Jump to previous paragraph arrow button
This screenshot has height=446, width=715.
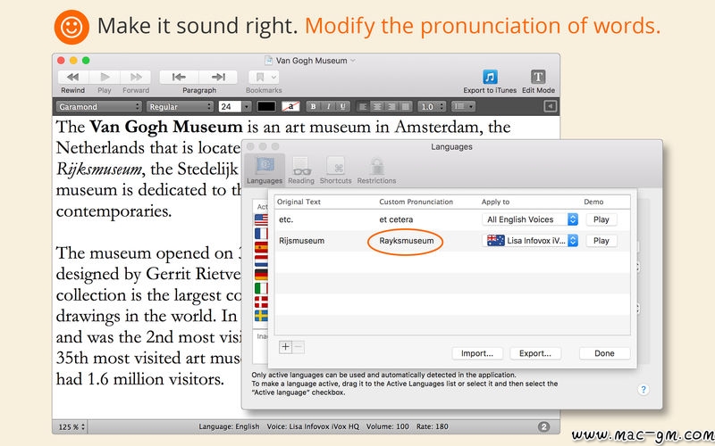pyautogui.click(x=180, y=77)
